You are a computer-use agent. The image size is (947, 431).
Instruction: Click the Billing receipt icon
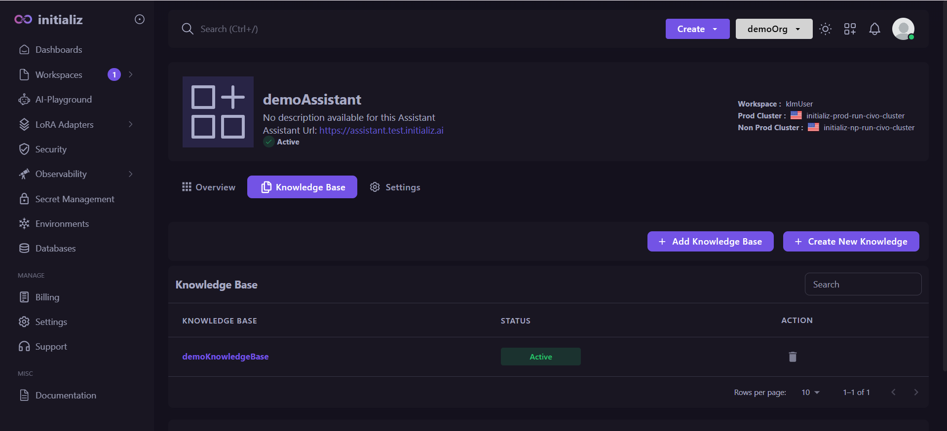pos(24,297)
